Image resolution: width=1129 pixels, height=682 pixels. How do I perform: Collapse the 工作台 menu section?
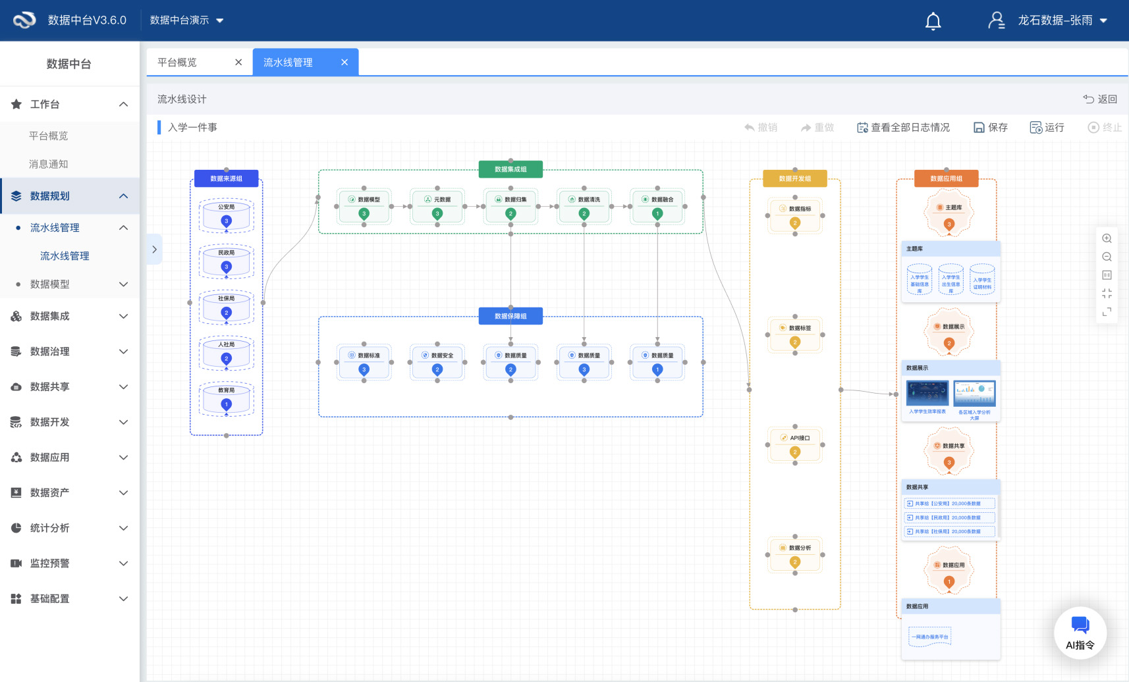[x=123, y=105]
